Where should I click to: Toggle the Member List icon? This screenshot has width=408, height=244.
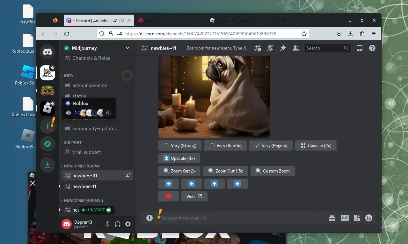296,48
